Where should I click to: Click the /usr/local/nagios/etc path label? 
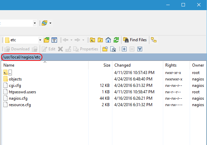21,57
